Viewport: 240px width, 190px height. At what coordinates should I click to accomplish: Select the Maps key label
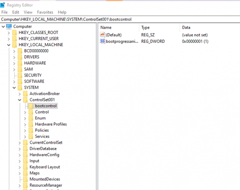pyautogui.click(x=34, y=173)
